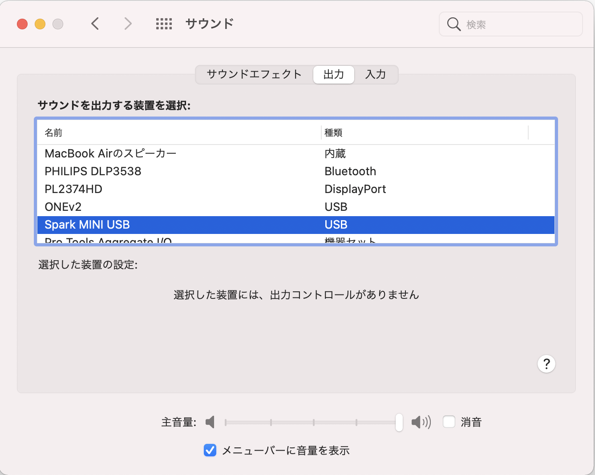The height and width of the screenshot is (475, 595).
Task: Switch to the 入力 tab
Action: tap(376, 74)
